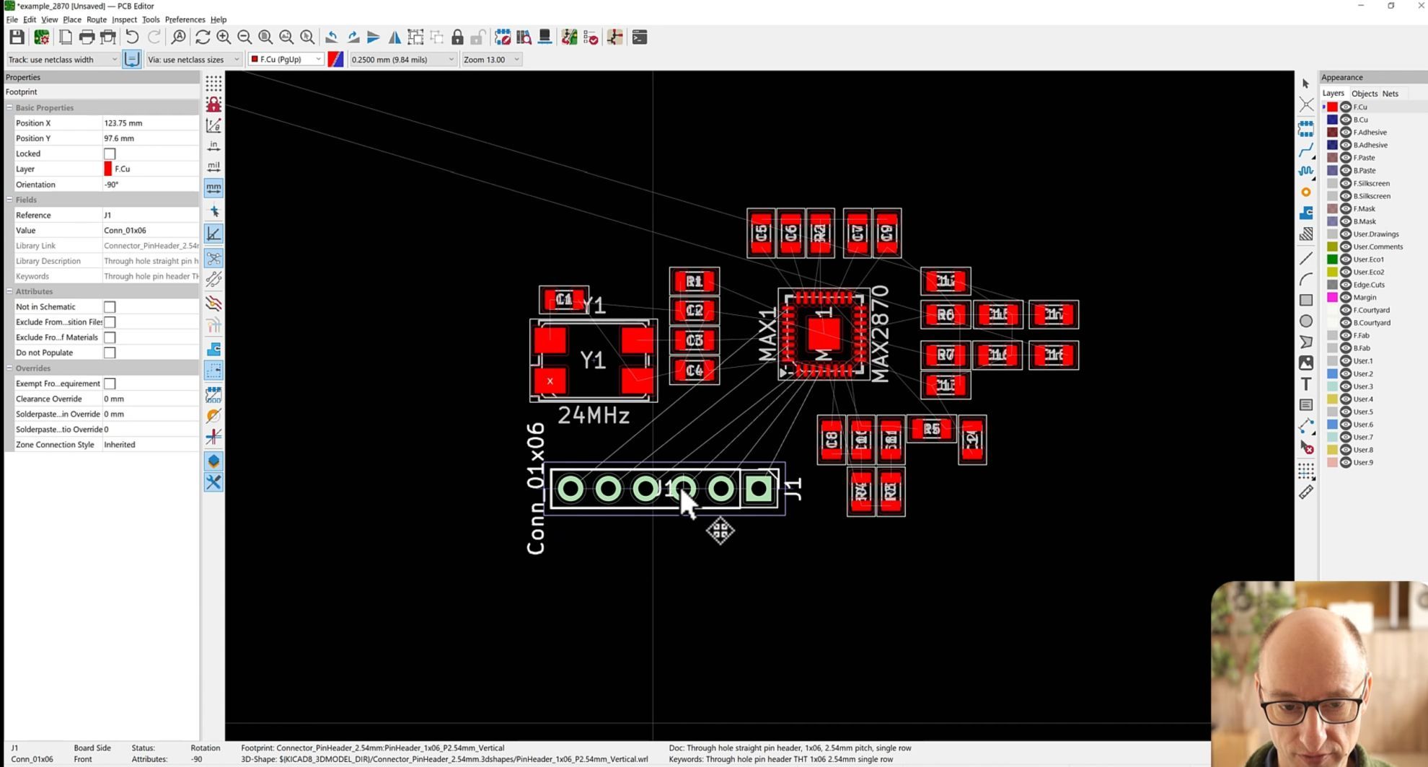1428x767 pixels.
Task: Hide the B.Cu layer eye icon
Action: 1346,120
